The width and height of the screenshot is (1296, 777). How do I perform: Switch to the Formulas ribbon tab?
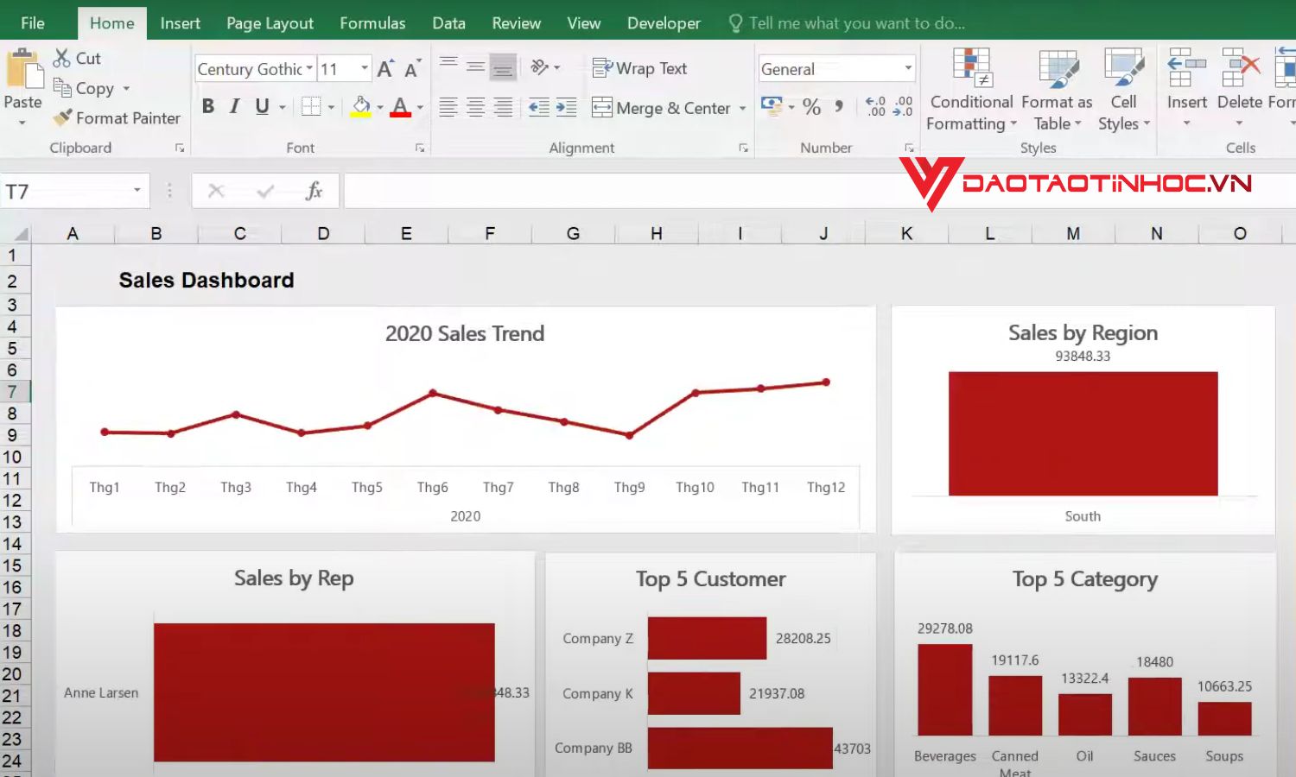coord(372,23)
